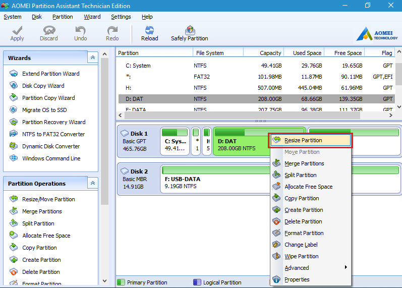Image resolution: width=402 pixels, height=288 pixels.
Task: Sort by Capacity column header
Action: pyautogui.click(x=263, y=53)
